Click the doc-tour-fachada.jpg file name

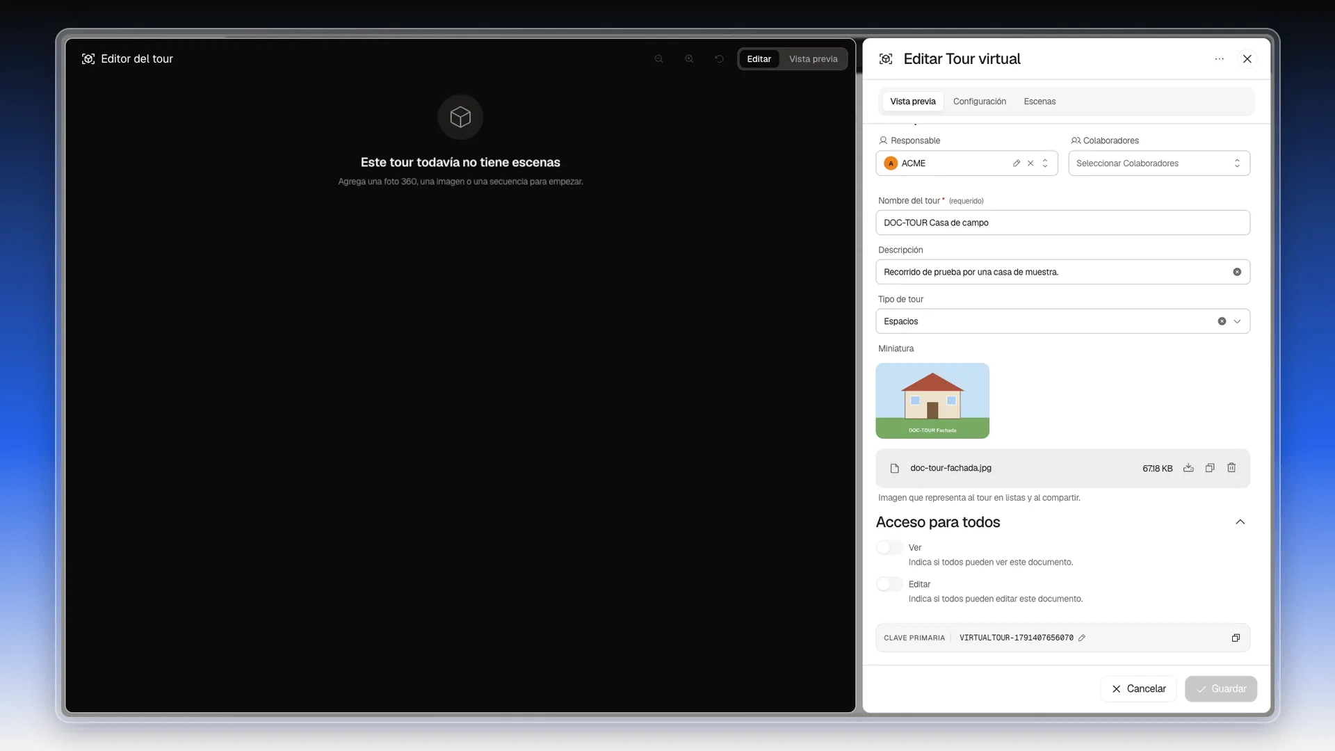[x=950, y=468]
